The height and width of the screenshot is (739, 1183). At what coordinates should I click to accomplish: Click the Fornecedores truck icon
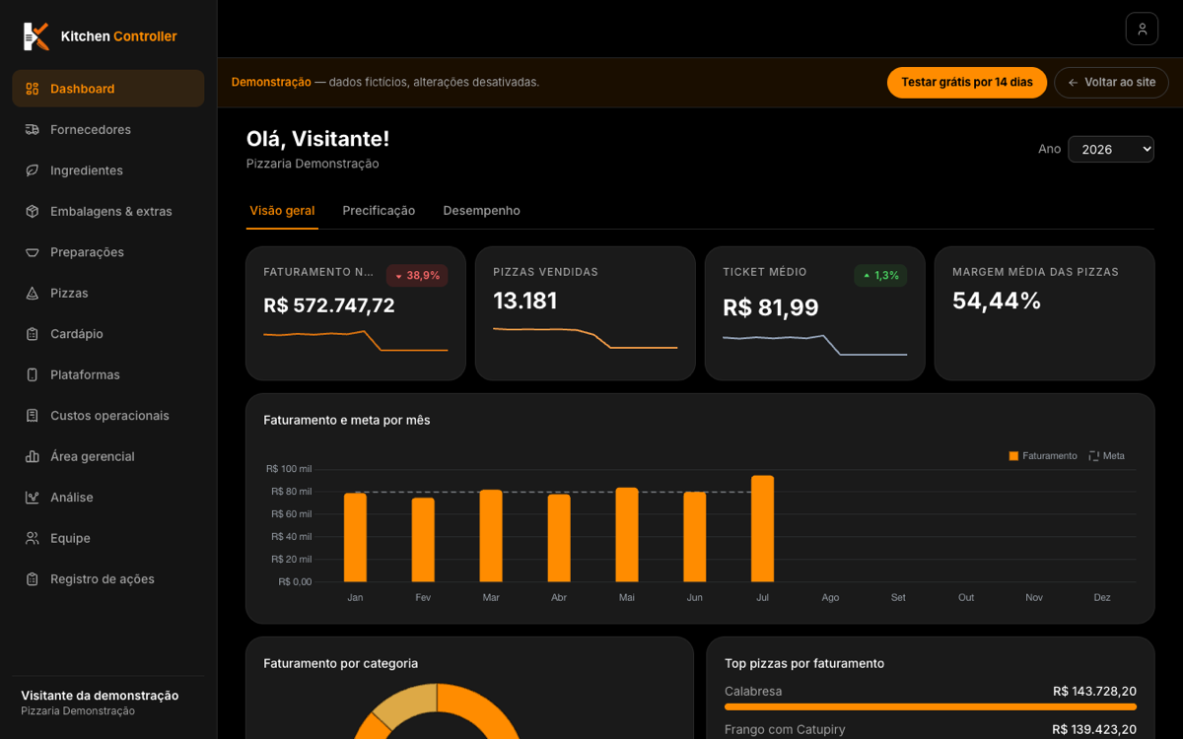pyautogui.click(x=33, y=129)
